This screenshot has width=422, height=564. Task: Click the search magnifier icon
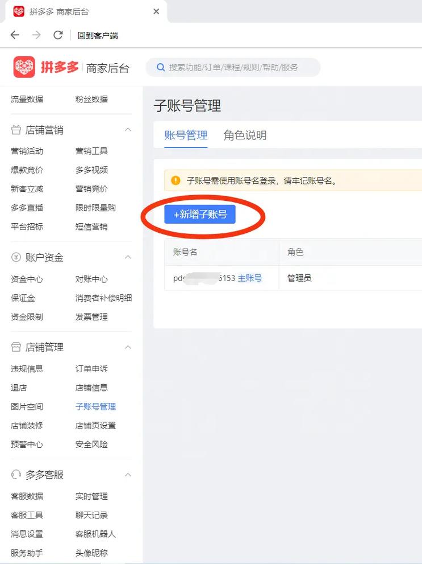pyautogui.click(x=161, y=67)
